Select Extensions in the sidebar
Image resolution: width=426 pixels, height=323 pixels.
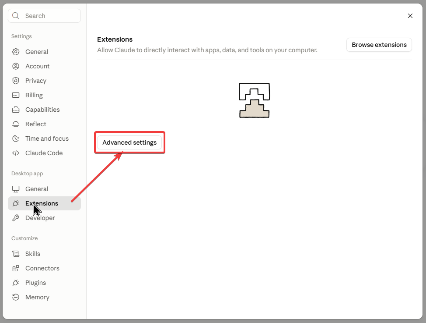click(x=44, y=203)
